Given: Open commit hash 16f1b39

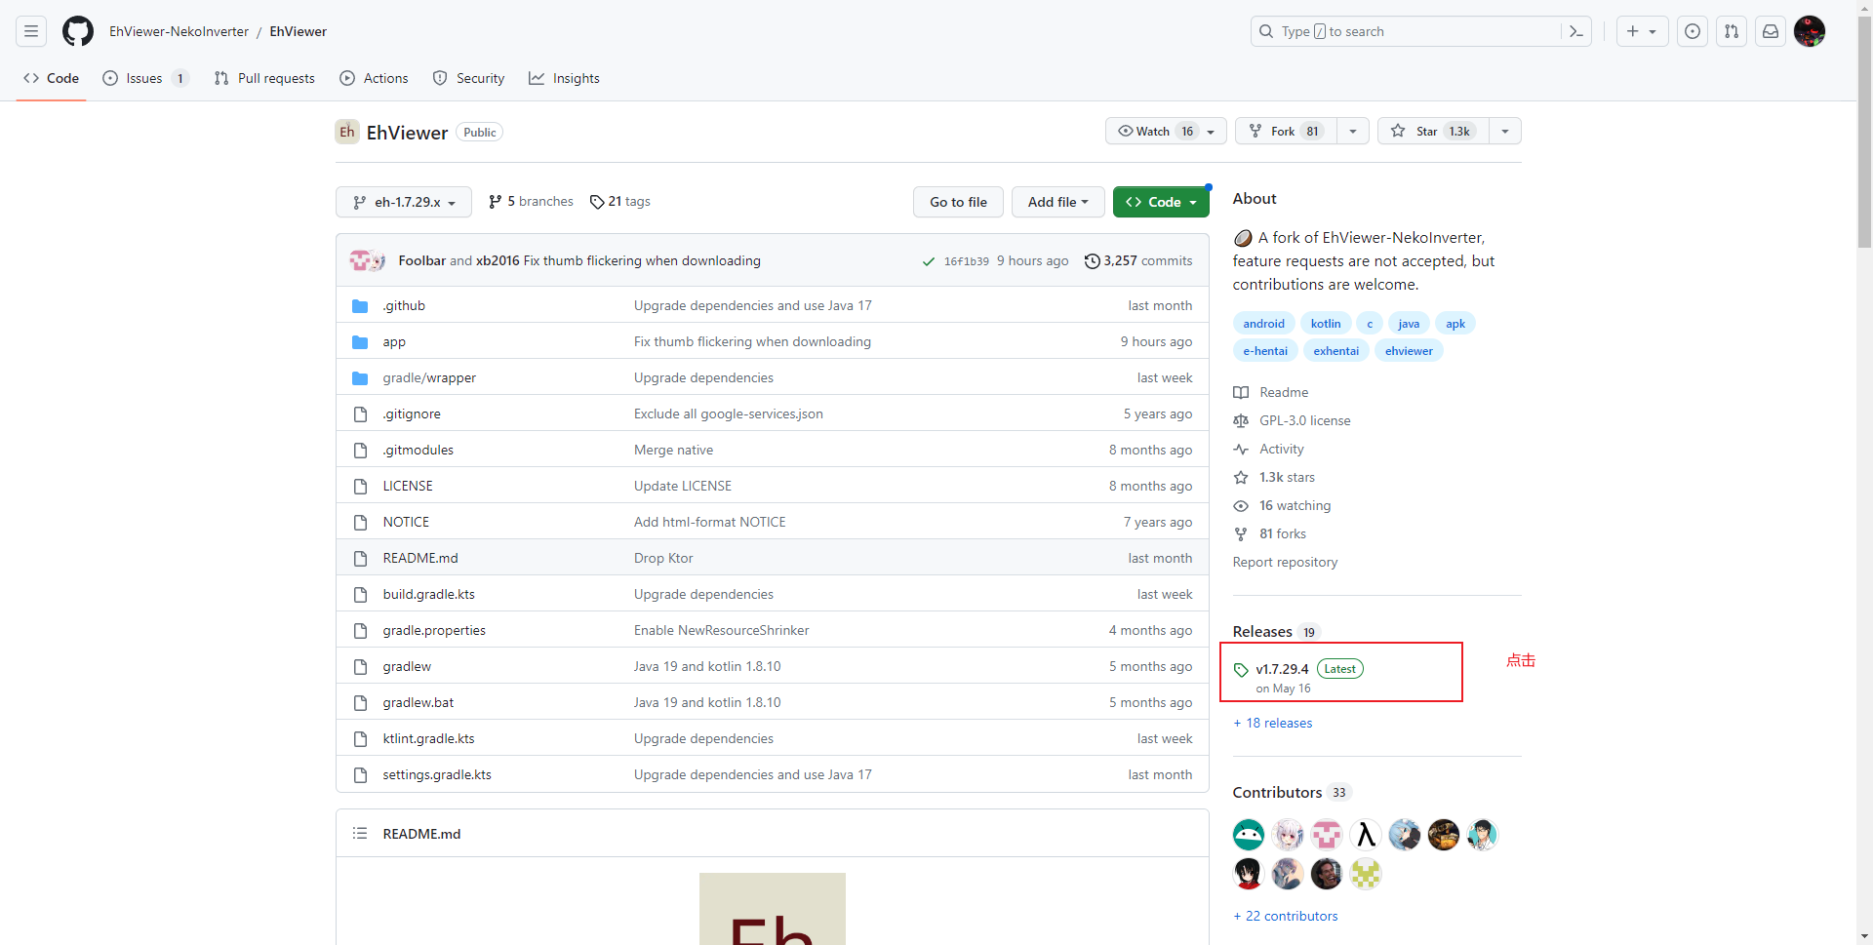Looking at the screenshot, I should pyautogui.click(x=966, y=261).
